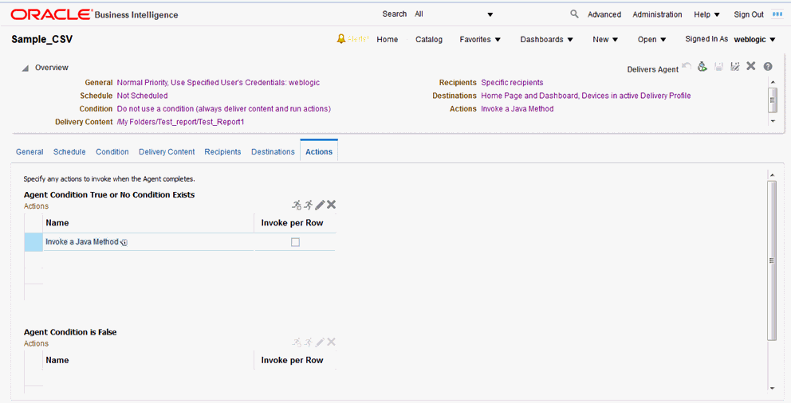
Task: Open the Delivery Content tab
Action: [x=167, y=151]
